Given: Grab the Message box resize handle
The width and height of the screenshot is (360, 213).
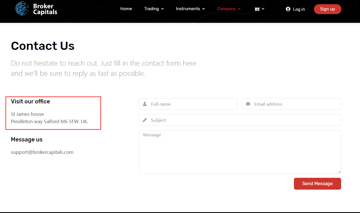Looking at the screenshot, I should click(x=339, y=172).
